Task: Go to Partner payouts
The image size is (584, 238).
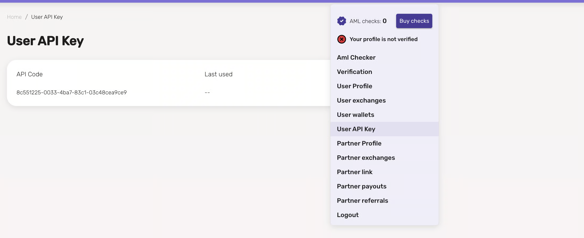Action: click(x=362, y=186)
